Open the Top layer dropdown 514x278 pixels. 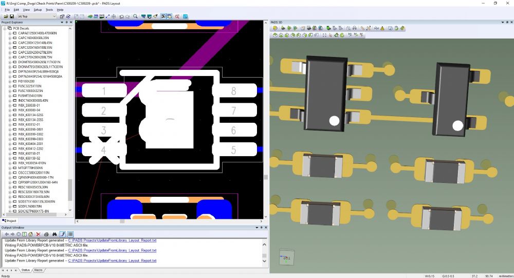coord(36,16)
